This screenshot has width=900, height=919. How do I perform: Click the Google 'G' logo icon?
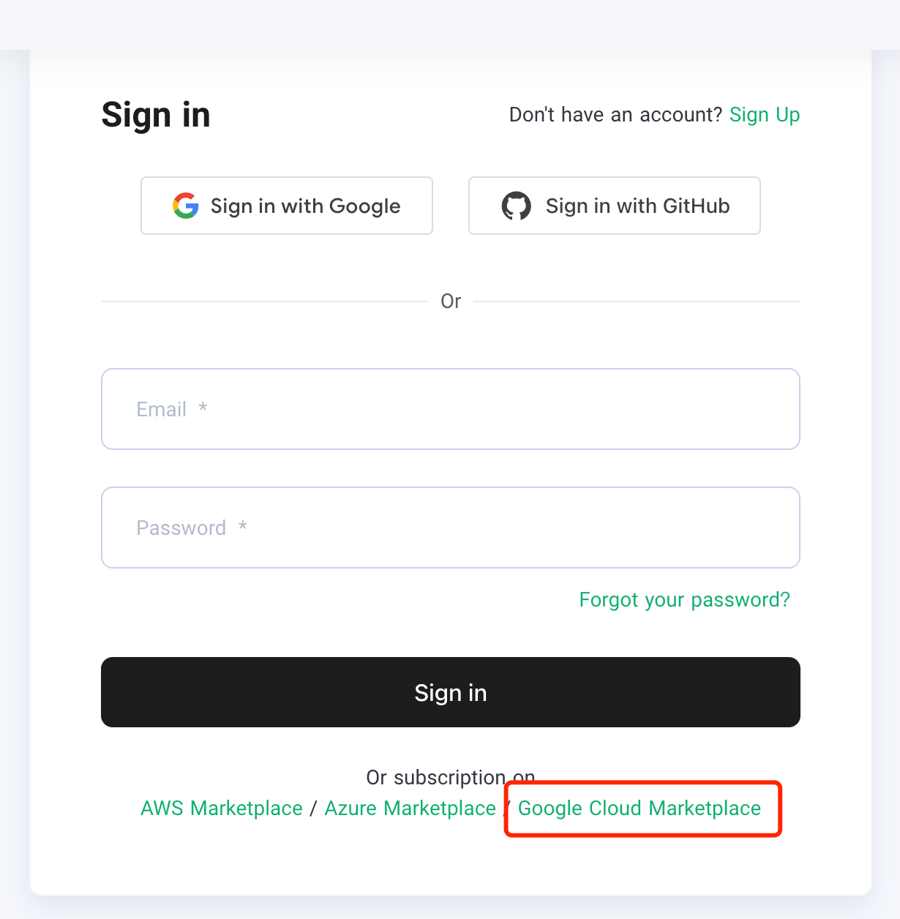(186, 206)
